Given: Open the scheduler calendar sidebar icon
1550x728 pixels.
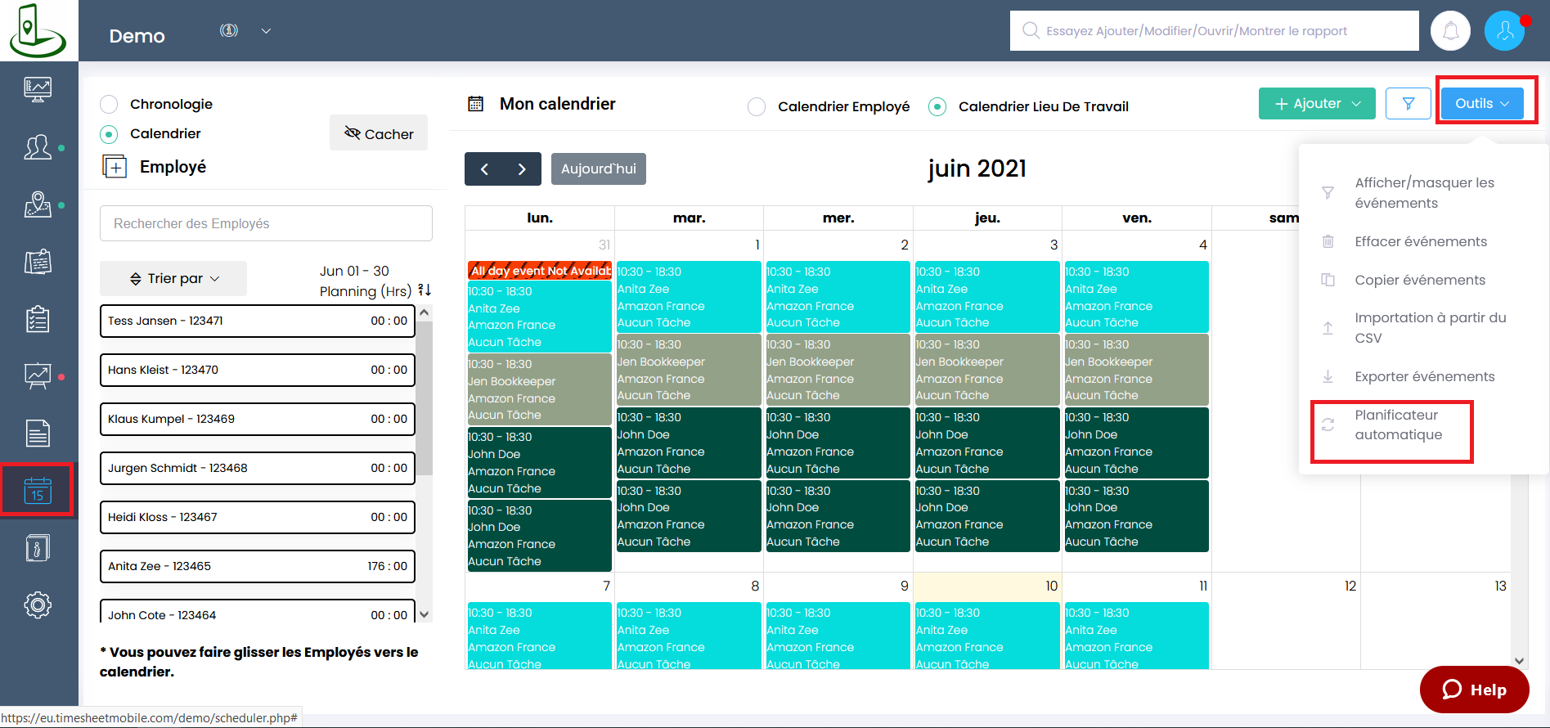Looking at the screenshot, I should 38,490.
